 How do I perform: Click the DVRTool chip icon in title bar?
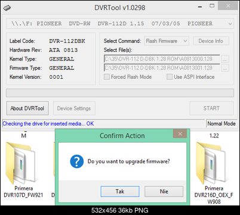7,8
